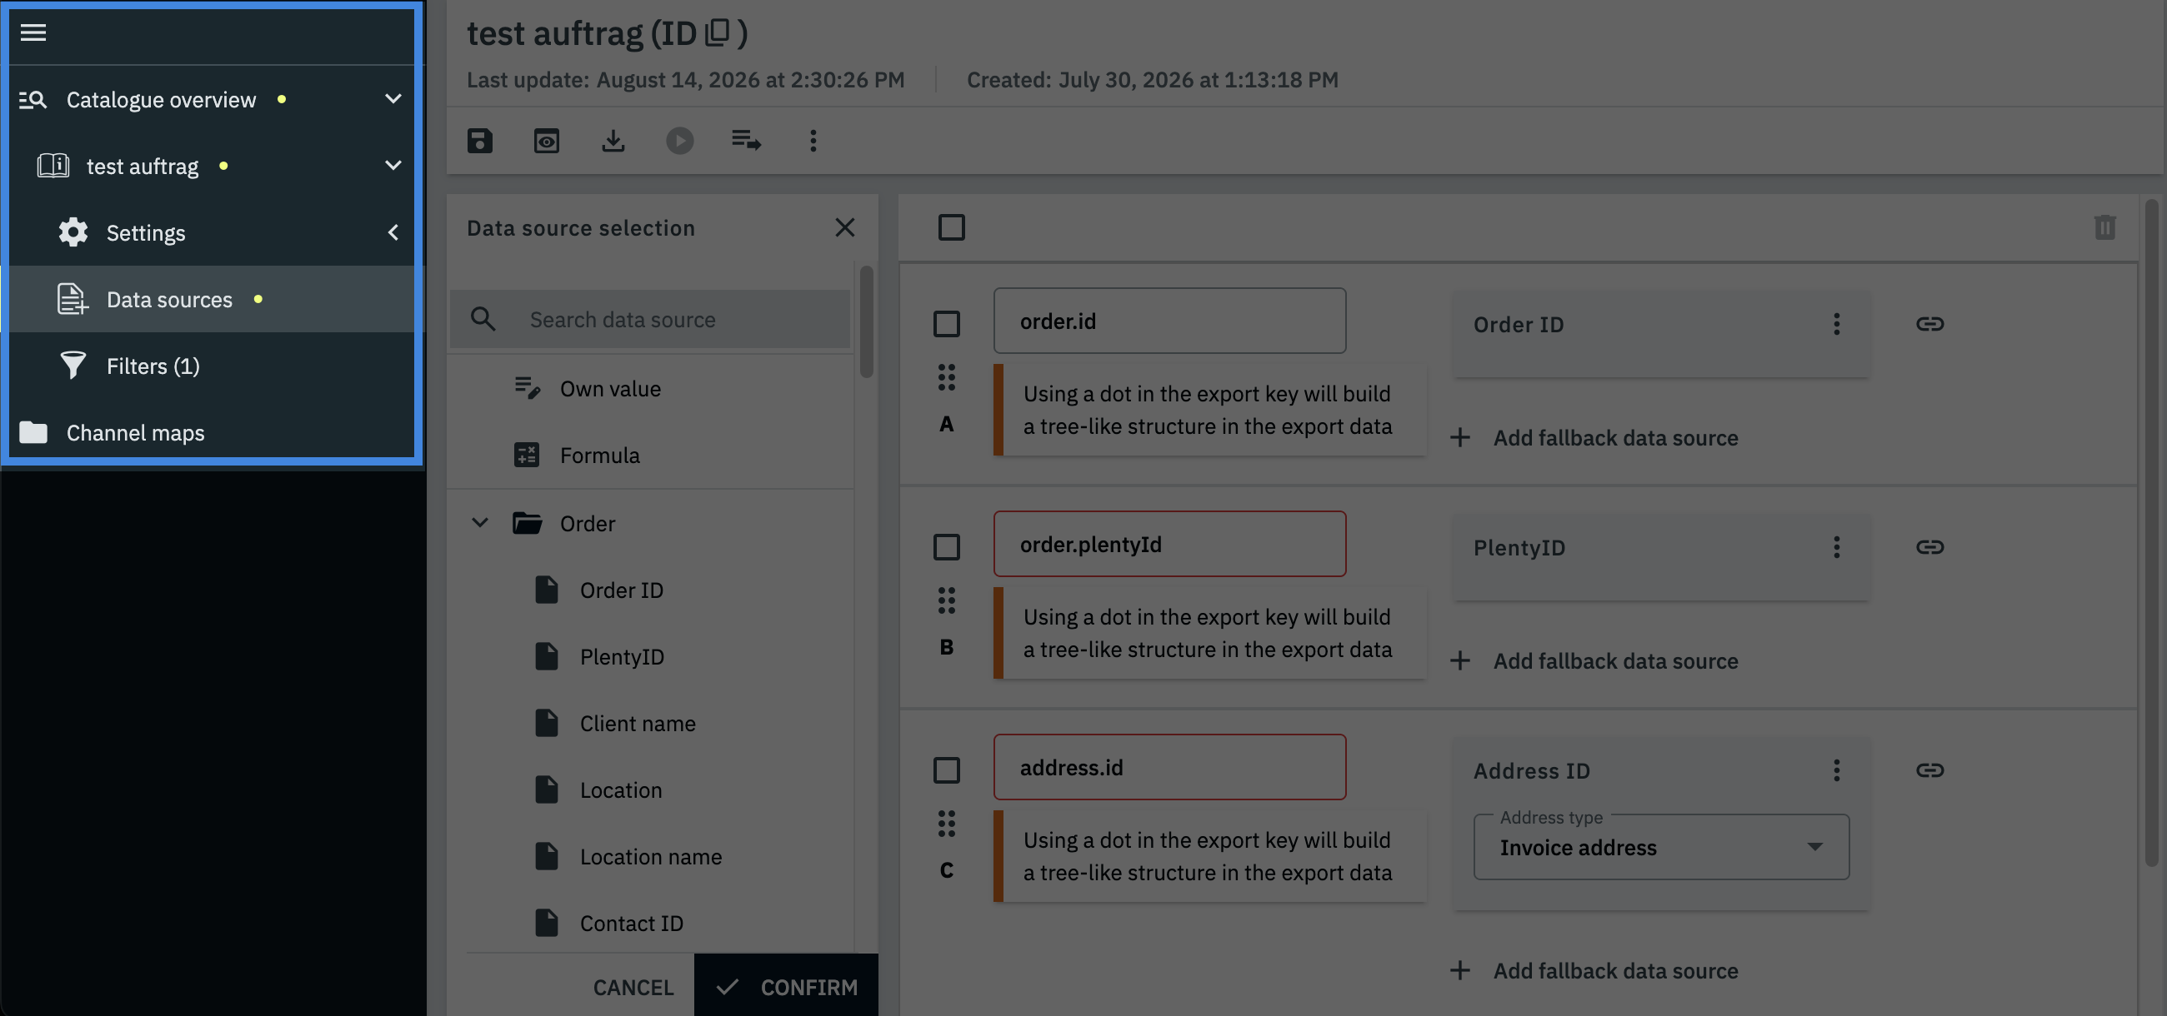Screen dimensions: 2167x1016
Task: Collapse the test auftrag chevron
Action: 393,166
